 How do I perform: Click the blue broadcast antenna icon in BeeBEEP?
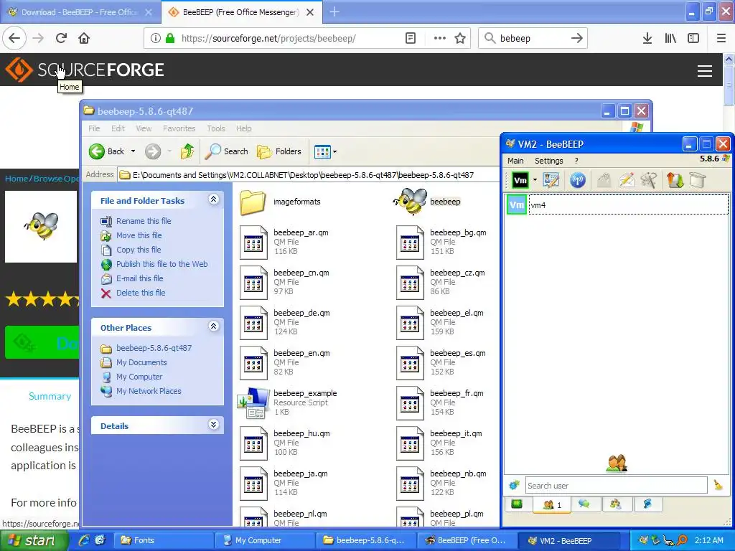[x=578, y=180]
